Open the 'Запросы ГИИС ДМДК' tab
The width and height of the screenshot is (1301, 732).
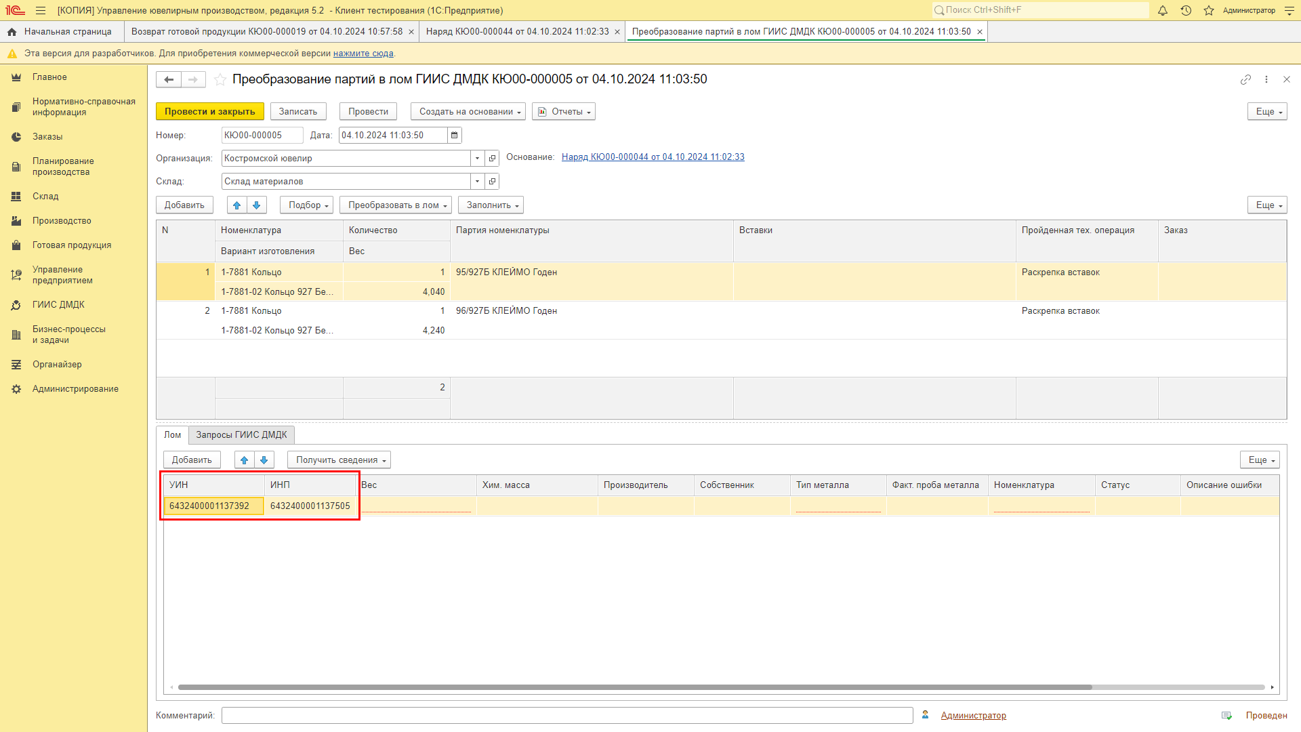point(241,435)
